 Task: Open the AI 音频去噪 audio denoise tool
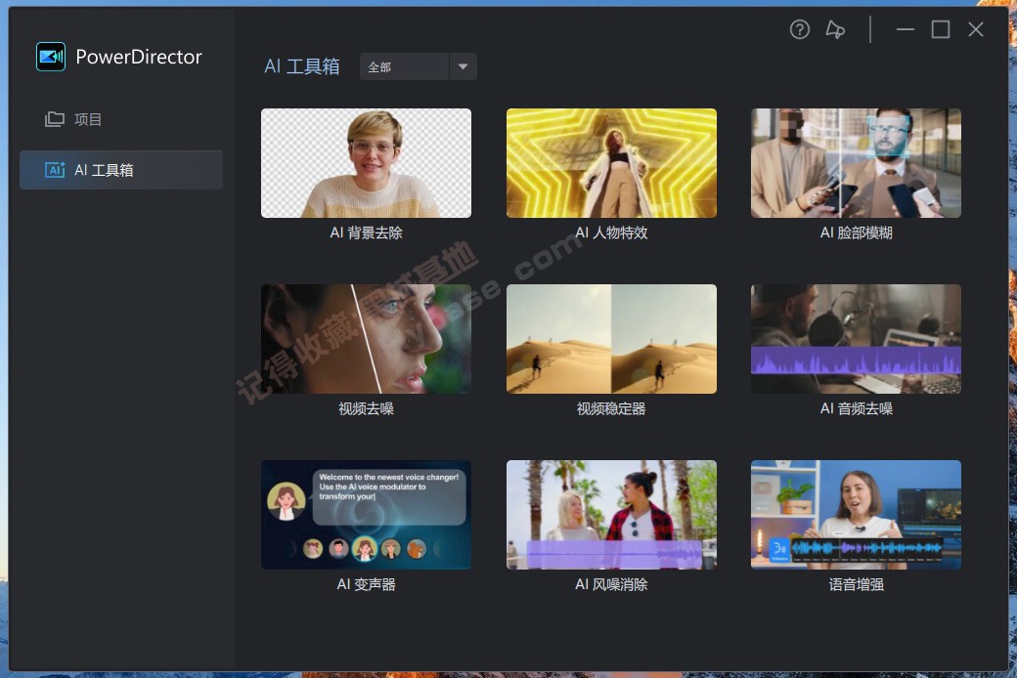tap(855, 339)
